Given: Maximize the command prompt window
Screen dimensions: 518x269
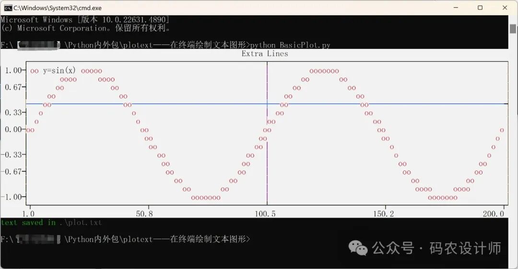Looking at the screenshot, I should [x=480, y=8].
